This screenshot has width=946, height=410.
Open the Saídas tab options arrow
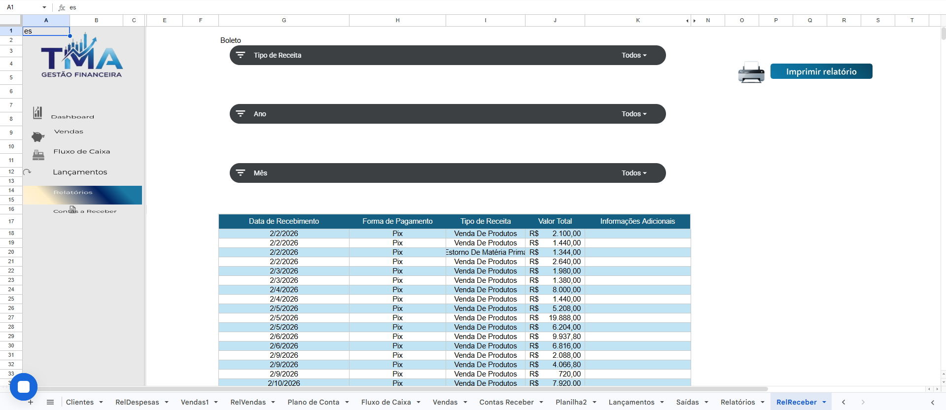click(x=706, y=402)
